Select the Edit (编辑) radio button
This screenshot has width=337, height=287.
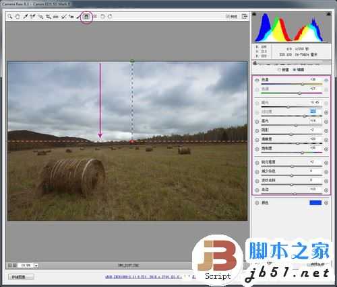coord(295,70)
